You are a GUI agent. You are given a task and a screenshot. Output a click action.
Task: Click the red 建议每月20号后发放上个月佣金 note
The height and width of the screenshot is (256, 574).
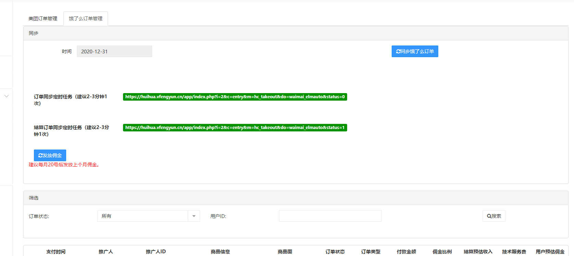point(64,165)
